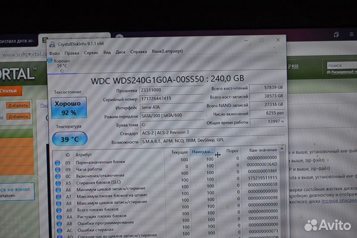
Task: Open the Язык(Language) menu
Action: [168, 51]
